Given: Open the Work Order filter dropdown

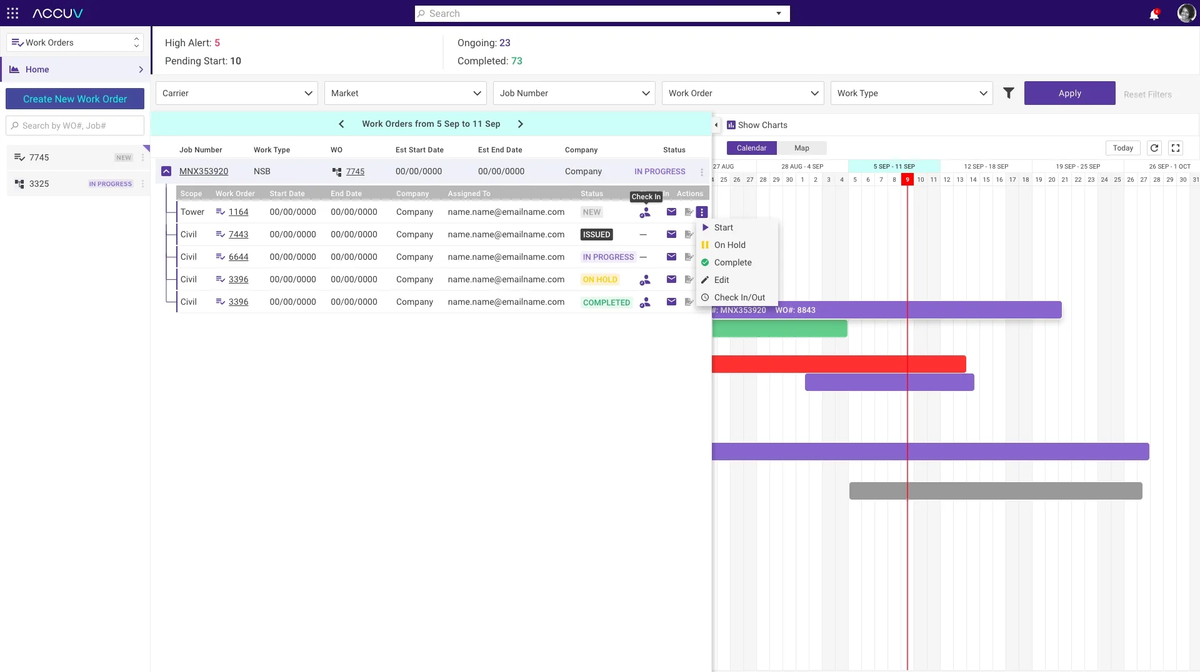Looking at the screenshot, I should point(743,93).
